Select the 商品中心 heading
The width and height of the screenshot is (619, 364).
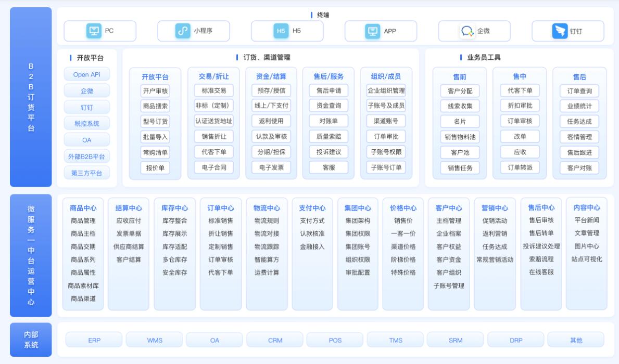point(83,208)
